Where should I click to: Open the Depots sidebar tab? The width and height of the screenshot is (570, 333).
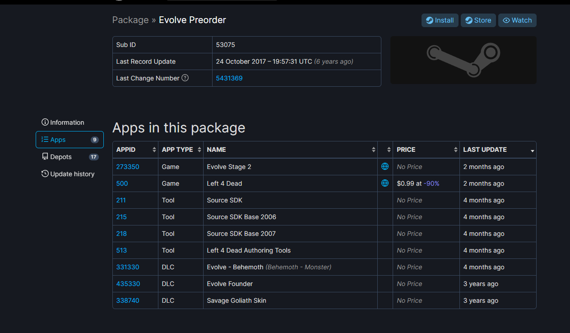pos(70,157)
